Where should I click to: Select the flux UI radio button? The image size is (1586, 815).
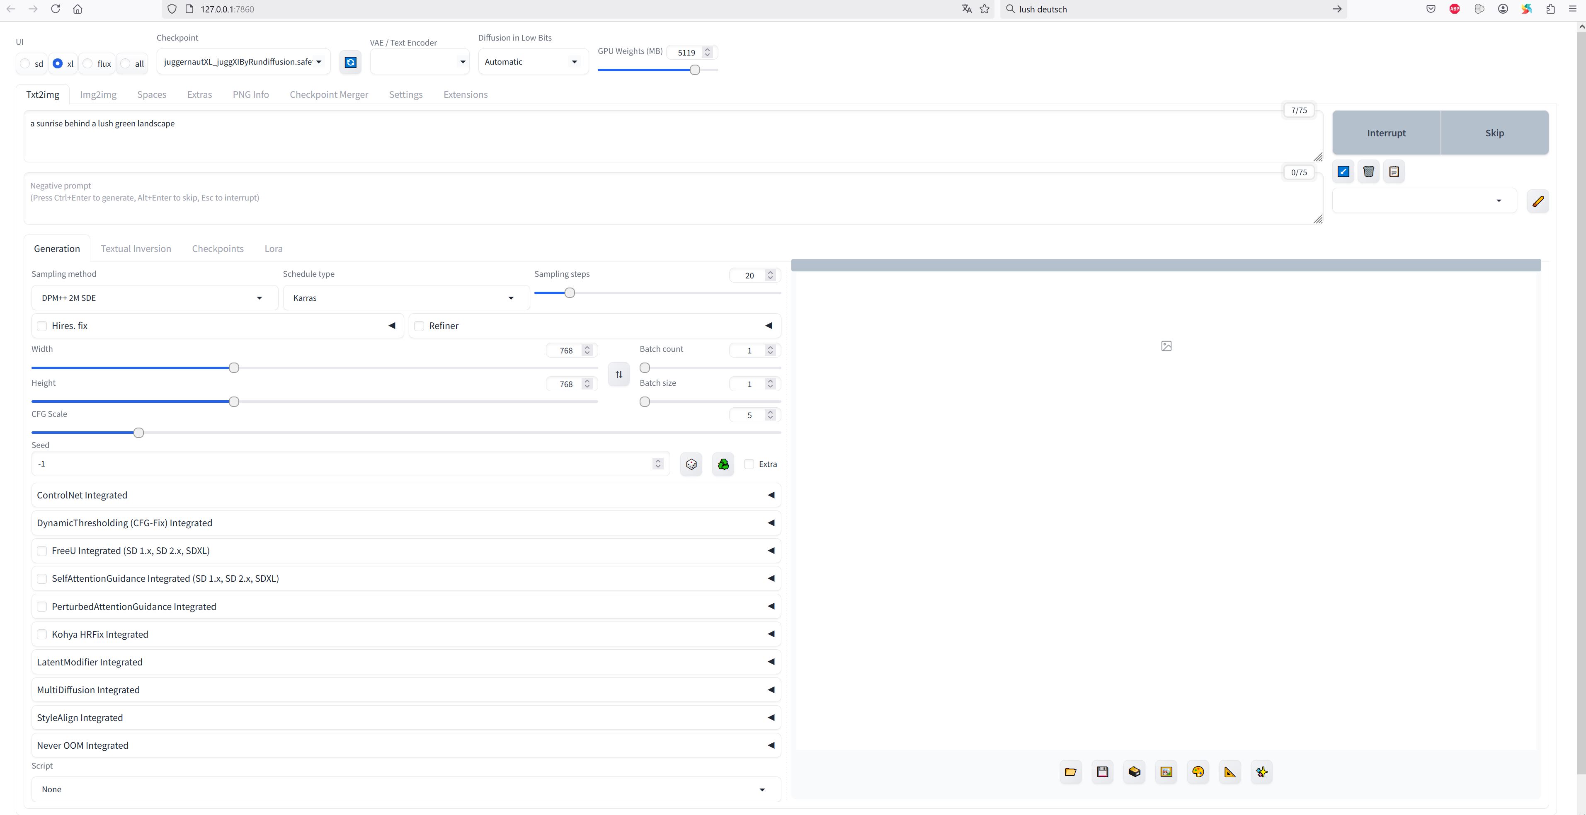pos(88,64)
